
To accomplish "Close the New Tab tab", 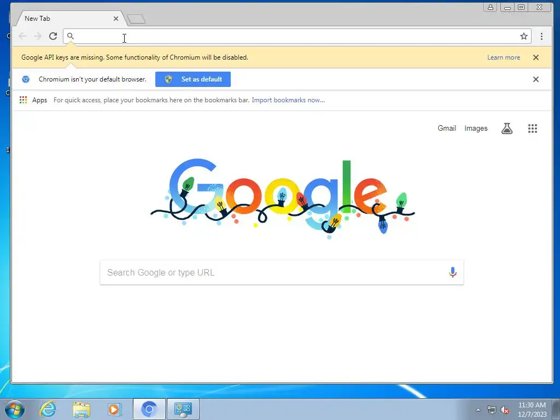I will [x=116, y=19].
